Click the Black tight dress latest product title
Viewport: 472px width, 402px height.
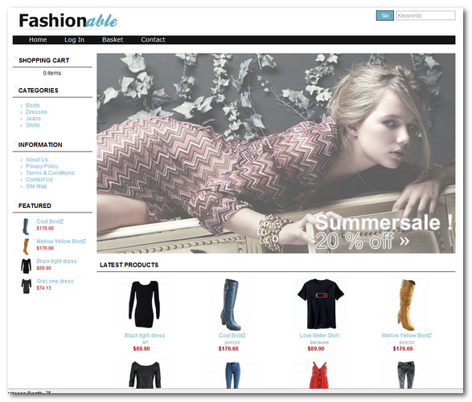click(145, 335)
